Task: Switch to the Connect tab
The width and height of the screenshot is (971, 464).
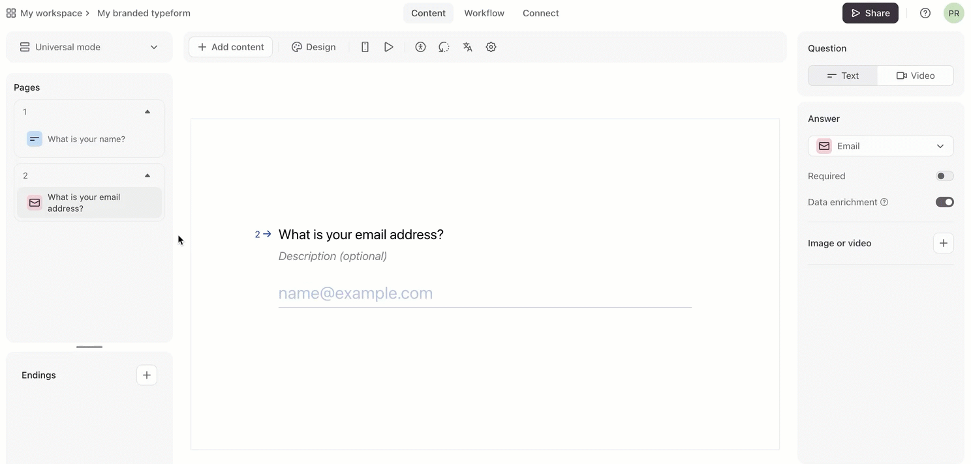Action: point(541,13)
